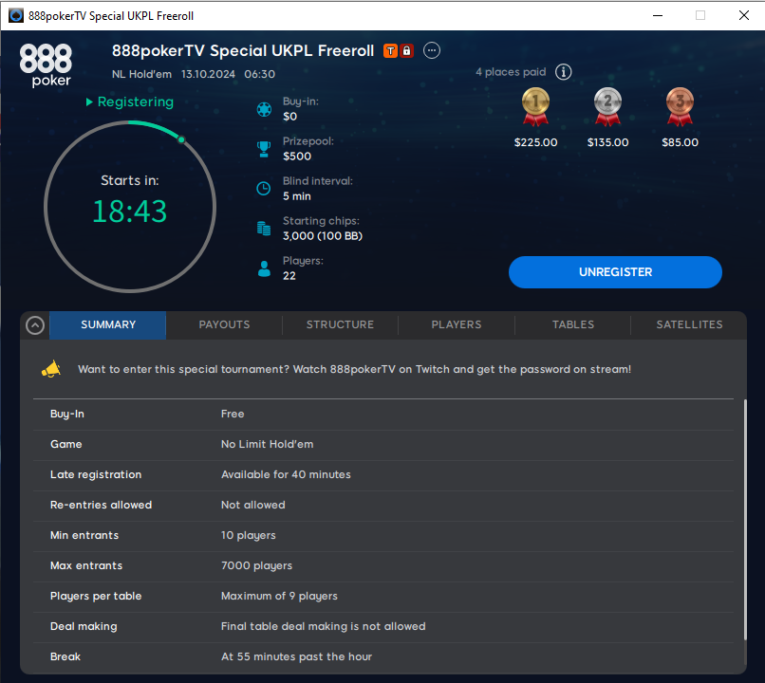Image resolution: width=765 pixels, height=683 pixels.
Task: Click the red password lock badge
Action: click(407, 50)
